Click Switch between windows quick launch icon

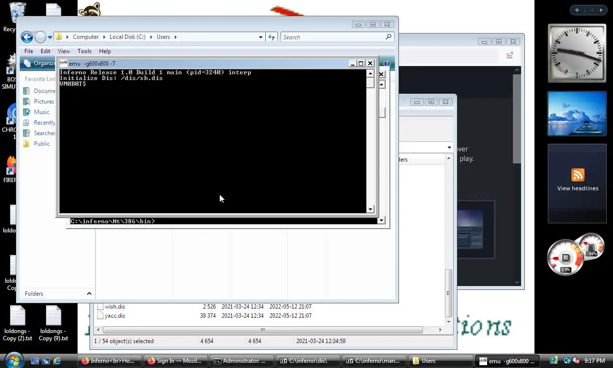tap(46, 361)
